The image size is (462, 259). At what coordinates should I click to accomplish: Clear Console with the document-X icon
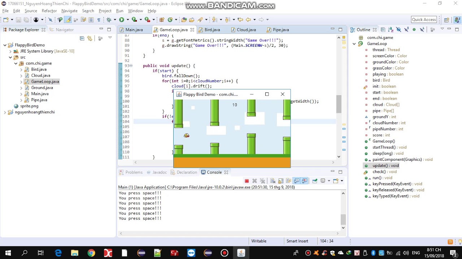click(273, 181)
